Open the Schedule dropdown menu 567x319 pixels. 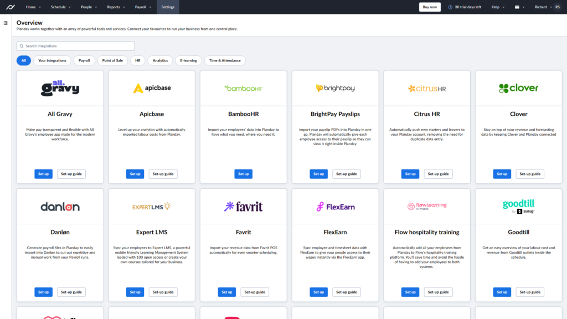coord(61,7)
